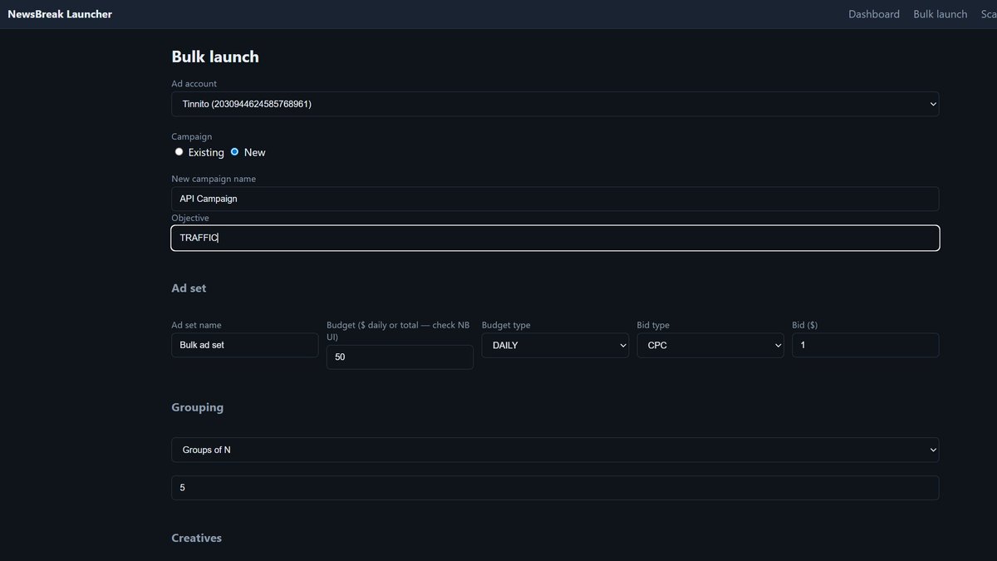Click the 'Ad set' section heading
997x561 pixels.
coord(189,288)
